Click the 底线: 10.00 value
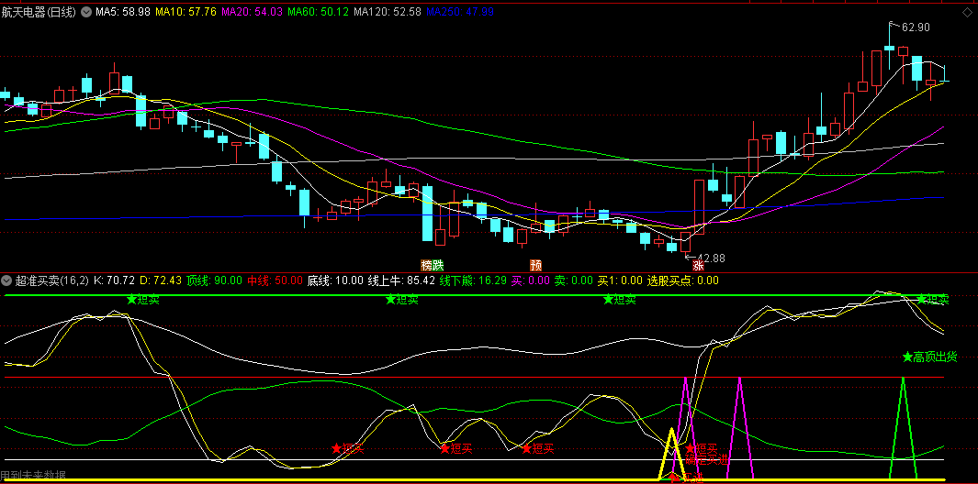This screenshot has height=484, width=978. pyautogui.click(x=335, y=280)
